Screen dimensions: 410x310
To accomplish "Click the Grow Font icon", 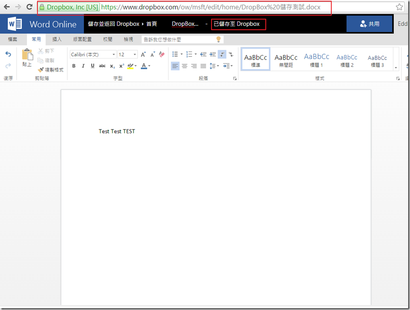I will click(143, 54).
